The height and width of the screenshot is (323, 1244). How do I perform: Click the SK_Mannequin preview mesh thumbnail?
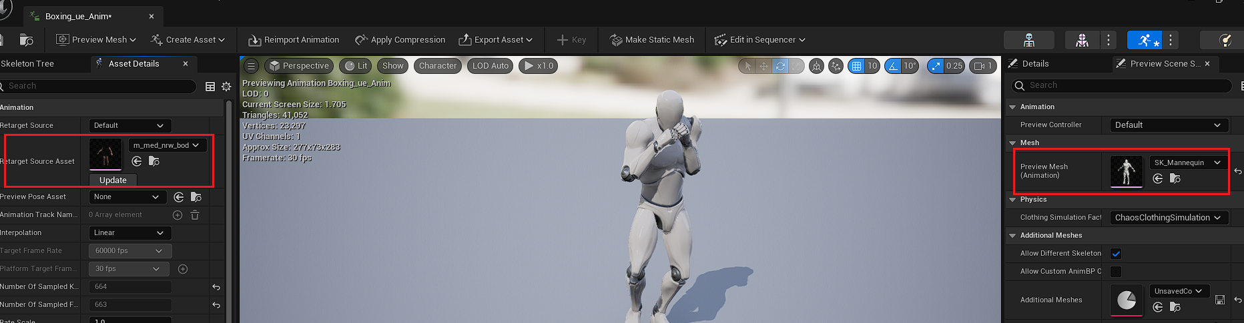pyautogui.click(x=1127, y=172)
